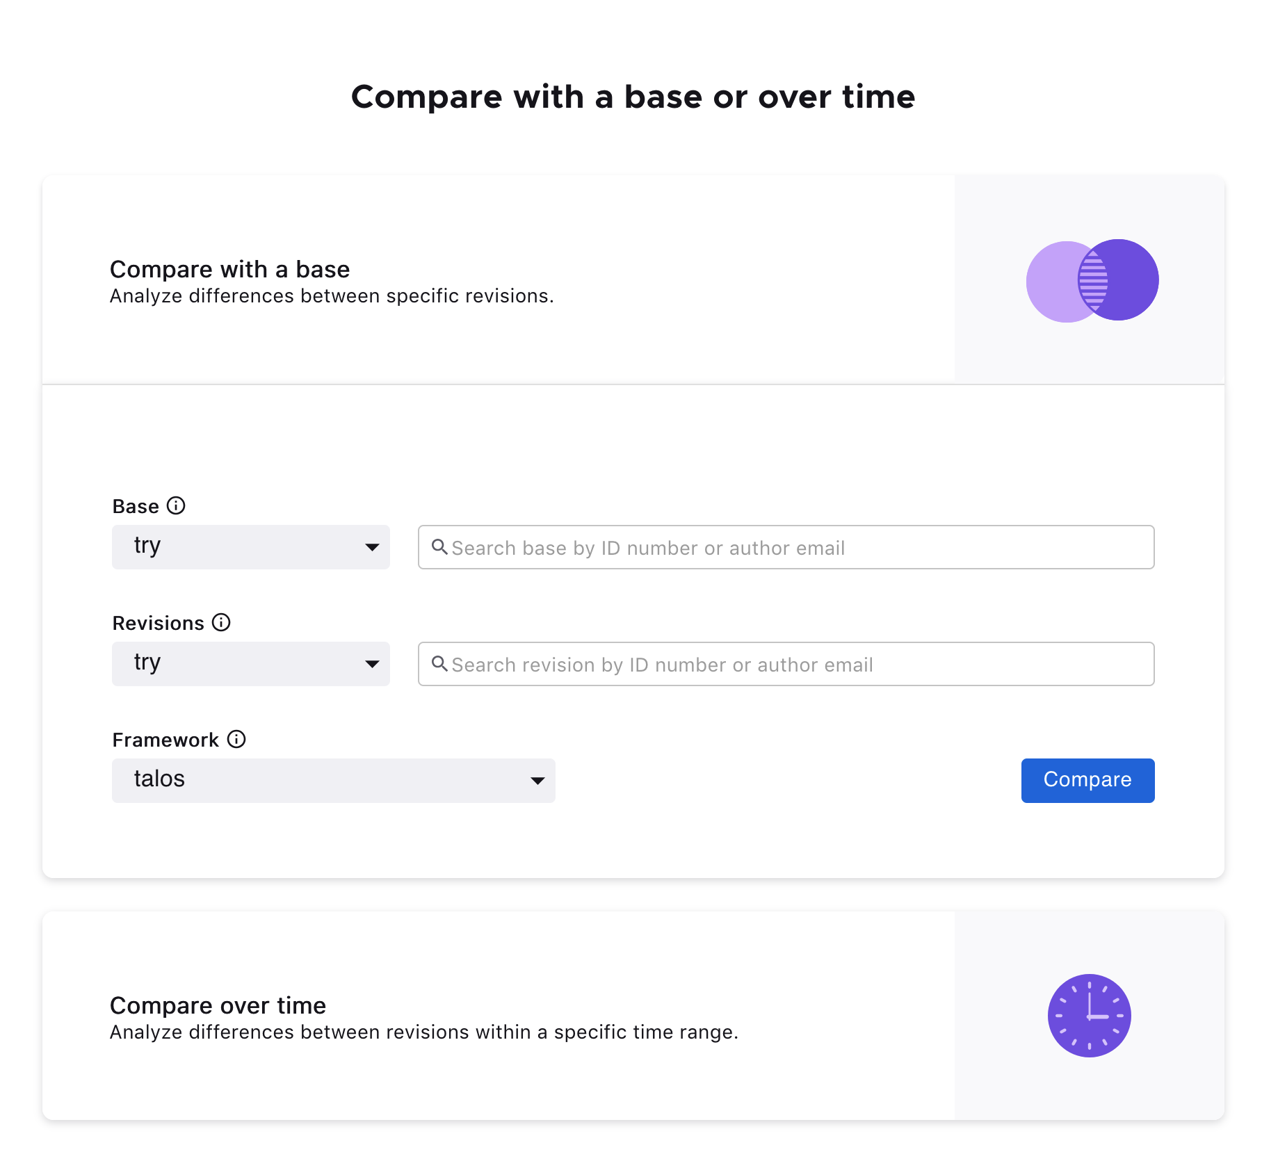Open the Framework talos dropdown
The image size is (1278, 1161).
click(x=333, y=781)
